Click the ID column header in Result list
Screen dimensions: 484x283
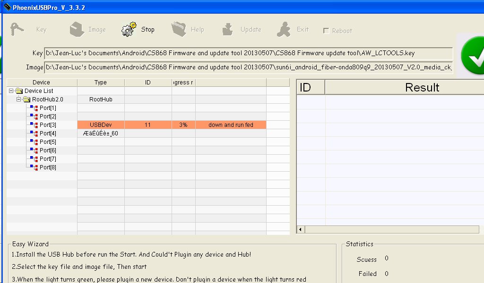pos(311,87)
